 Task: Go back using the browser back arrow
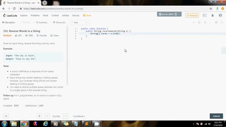coord(4,8)
